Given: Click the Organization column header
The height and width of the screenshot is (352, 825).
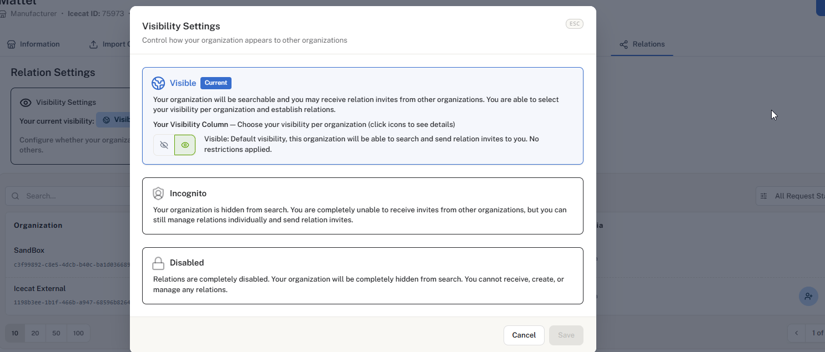Looking at the screenshot, I should [38, 226].
